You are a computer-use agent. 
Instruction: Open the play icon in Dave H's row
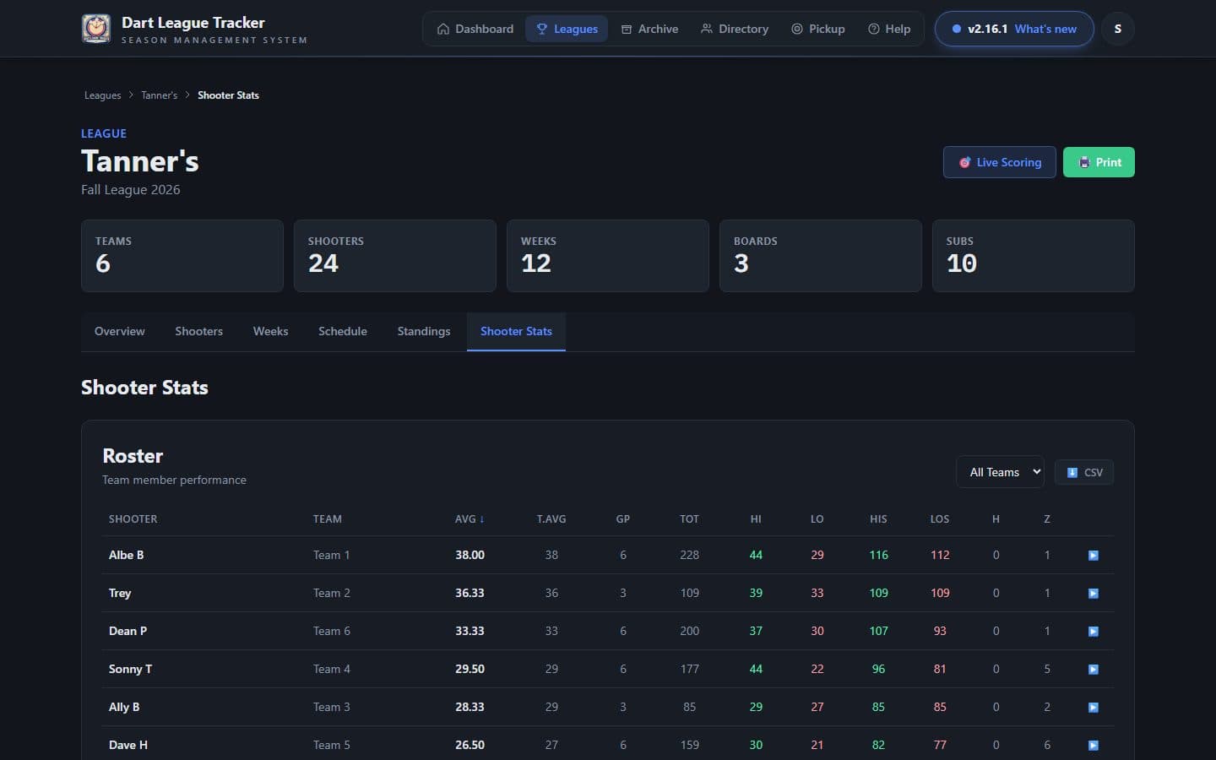(1094, 746)
